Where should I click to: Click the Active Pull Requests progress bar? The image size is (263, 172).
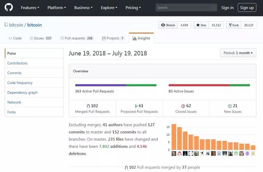[116, 85]
